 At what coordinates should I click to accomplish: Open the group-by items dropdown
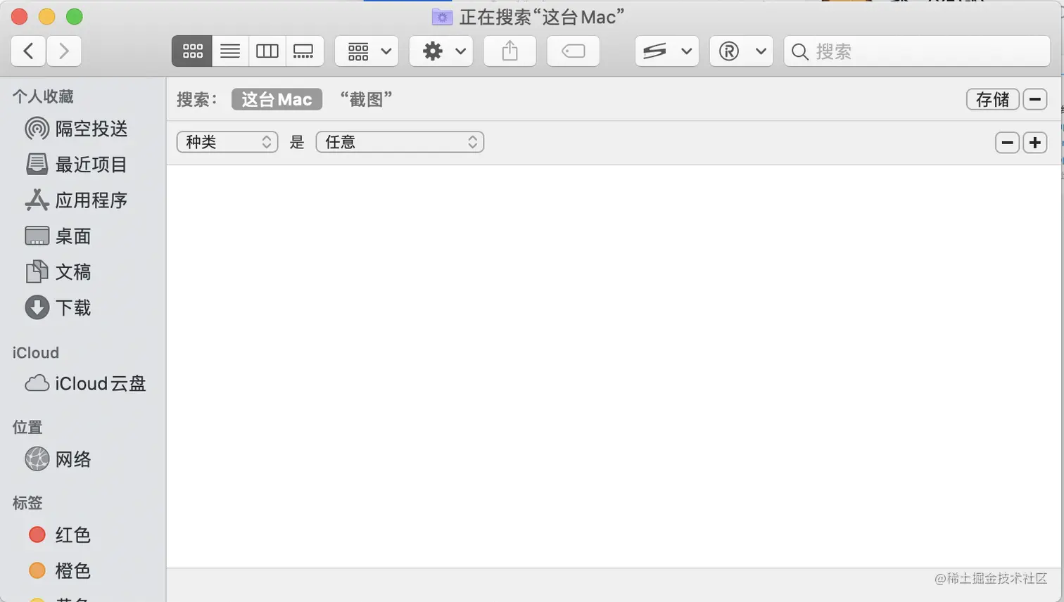(x=367, y=51)
